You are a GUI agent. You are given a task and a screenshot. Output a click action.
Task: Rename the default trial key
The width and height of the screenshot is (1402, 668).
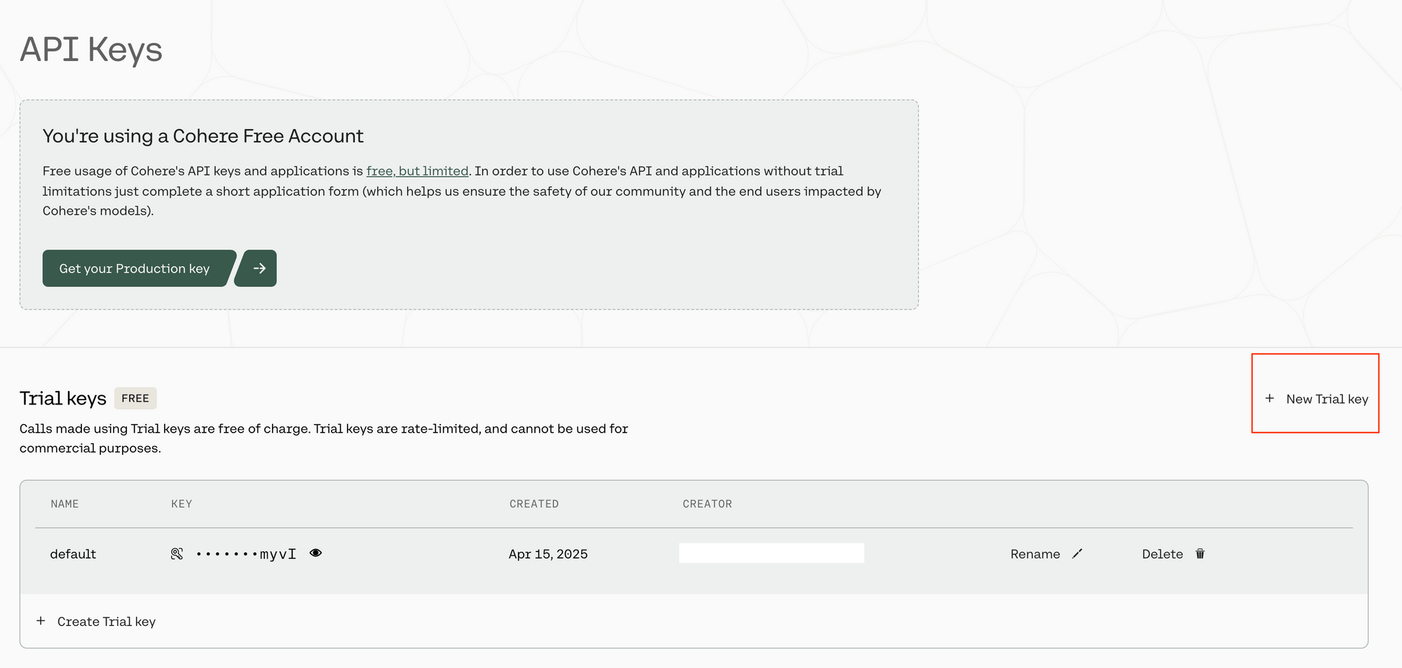1047,554
